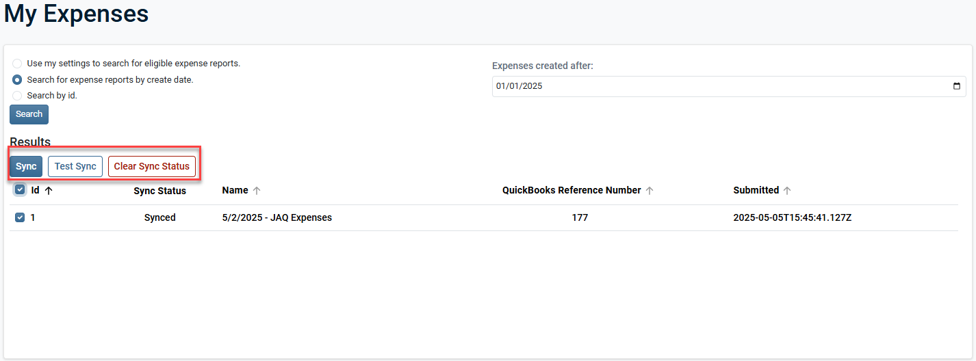976x361 pixels.
Task: Toggle the select-all checkbox in header
Action: (x=20, y=190)
